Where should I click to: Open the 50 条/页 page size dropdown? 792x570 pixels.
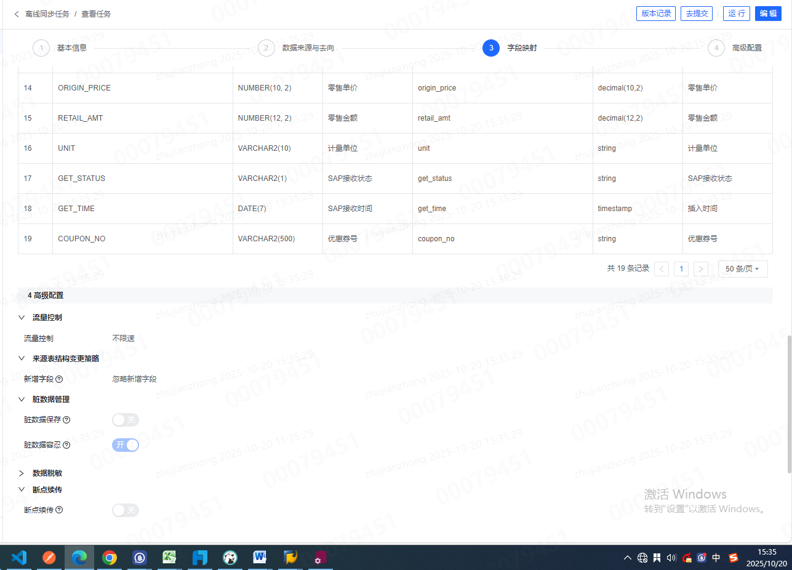click(x=742, y=269)
